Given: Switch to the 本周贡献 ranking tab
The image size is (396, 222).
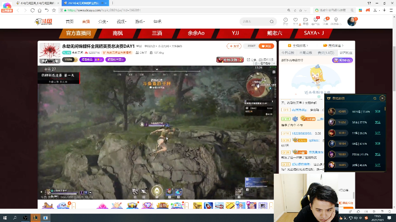Looking at the screenshot, I should tap(306, 53).
